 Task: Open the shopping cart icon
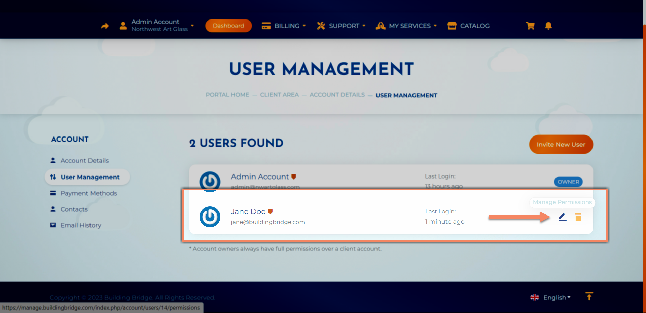tap(530, 26)
